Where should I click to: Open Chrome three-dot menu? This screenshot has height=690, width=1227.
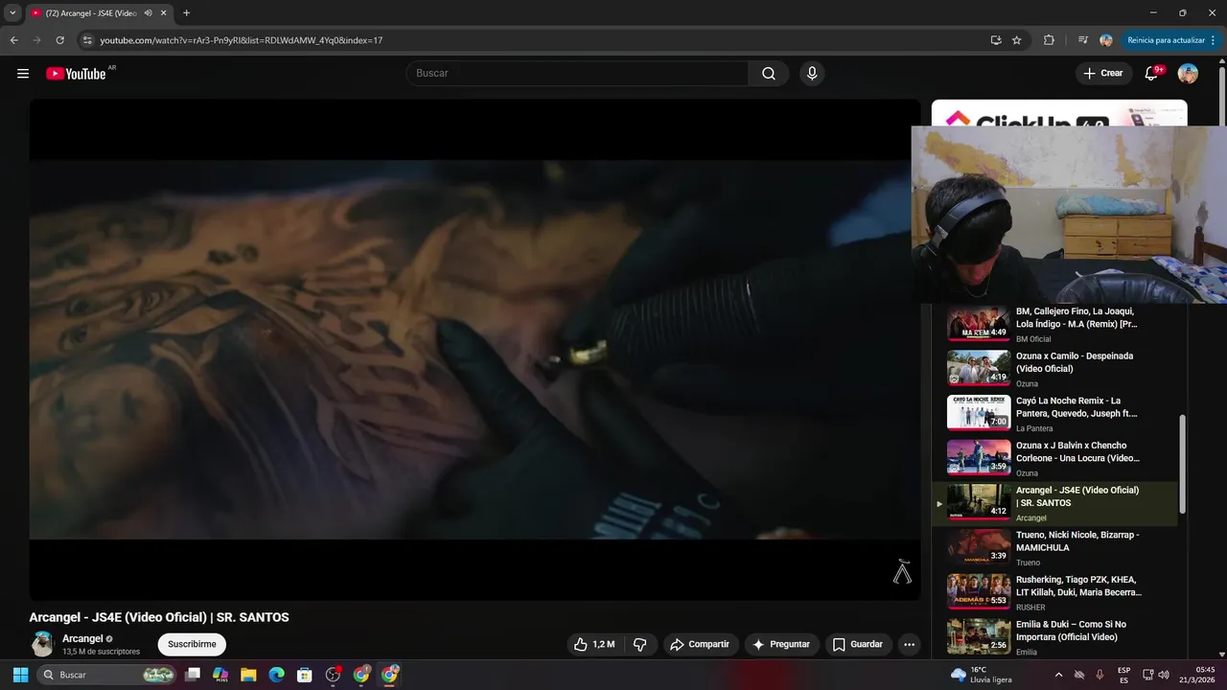[x=1214, y=40]
